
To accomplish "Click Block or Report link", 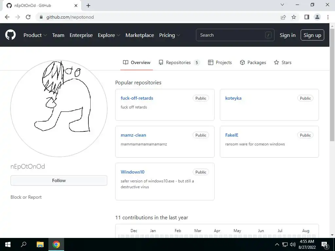I will [26, 197].
